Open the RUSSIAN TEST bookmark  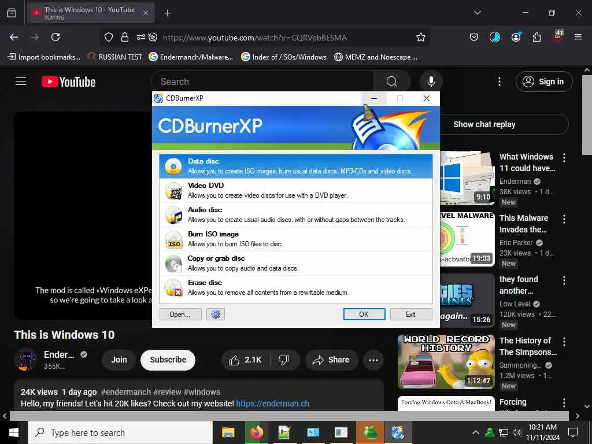coord(115,57)
